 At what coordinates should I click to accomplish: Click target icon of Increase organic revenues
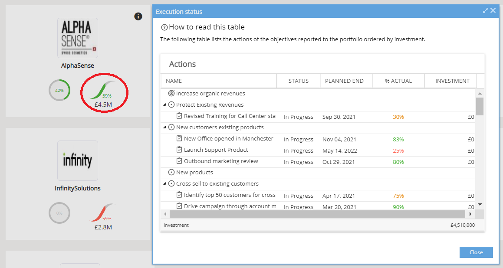pos(171,93)
